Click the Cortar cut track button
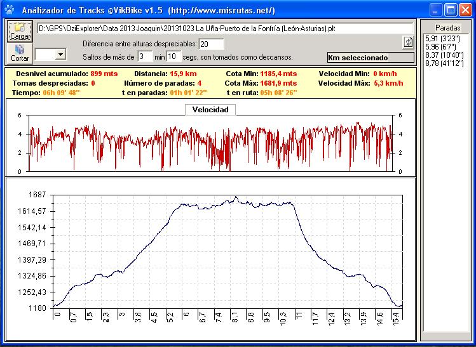Screen dimensions: 476x347 [x=20, y=53]
